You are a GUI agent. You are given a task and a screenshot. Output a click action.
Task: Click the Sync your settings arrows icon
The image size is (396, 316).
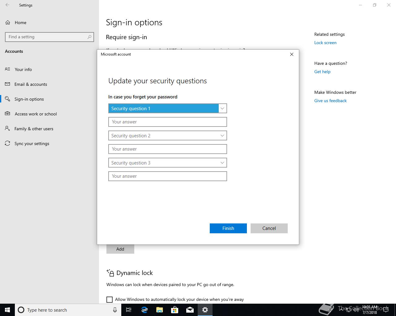[x=7, y=143]
